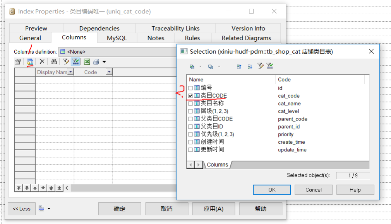391x224 pixels.
Task: Click the move up one row arrow button
Action: pyautogui.click(x=35, y=188)
